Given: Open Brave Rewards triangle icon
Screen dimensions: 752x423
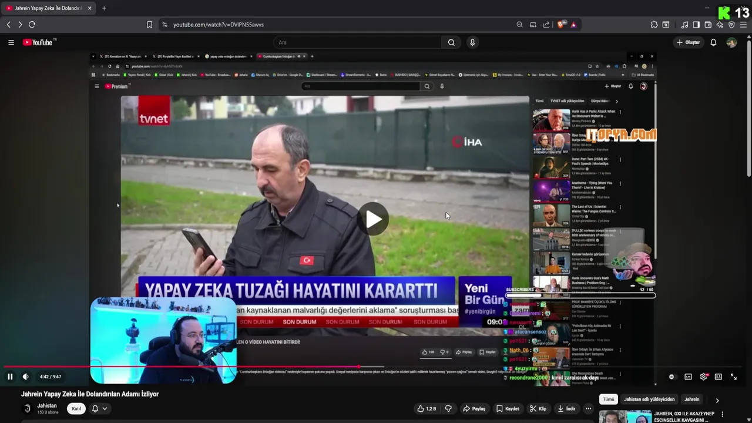Looking at the screenshot, I should (573, 25).
